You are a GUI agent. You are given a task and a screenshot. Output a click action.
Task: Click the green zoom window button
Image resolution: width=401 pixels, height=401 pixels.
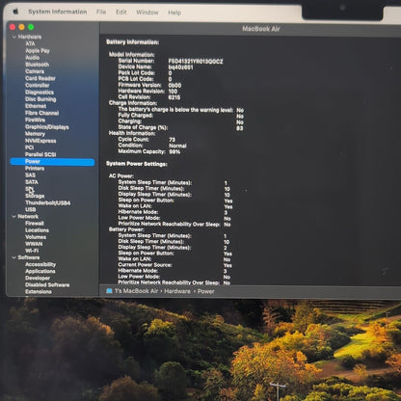31,27
